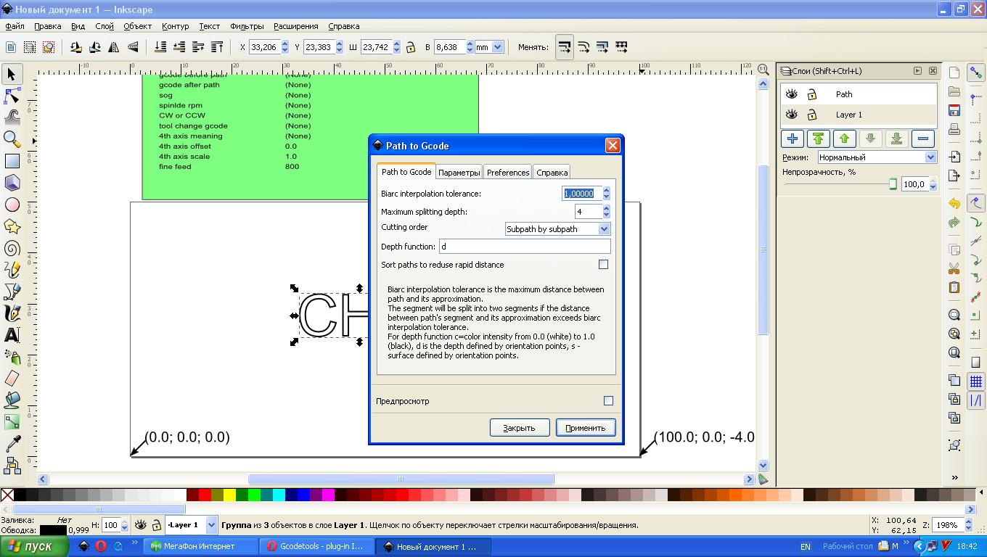This screenshot has width=987, height=557.
Task: Select the Star and polygon tool
Action: [12, 226]
